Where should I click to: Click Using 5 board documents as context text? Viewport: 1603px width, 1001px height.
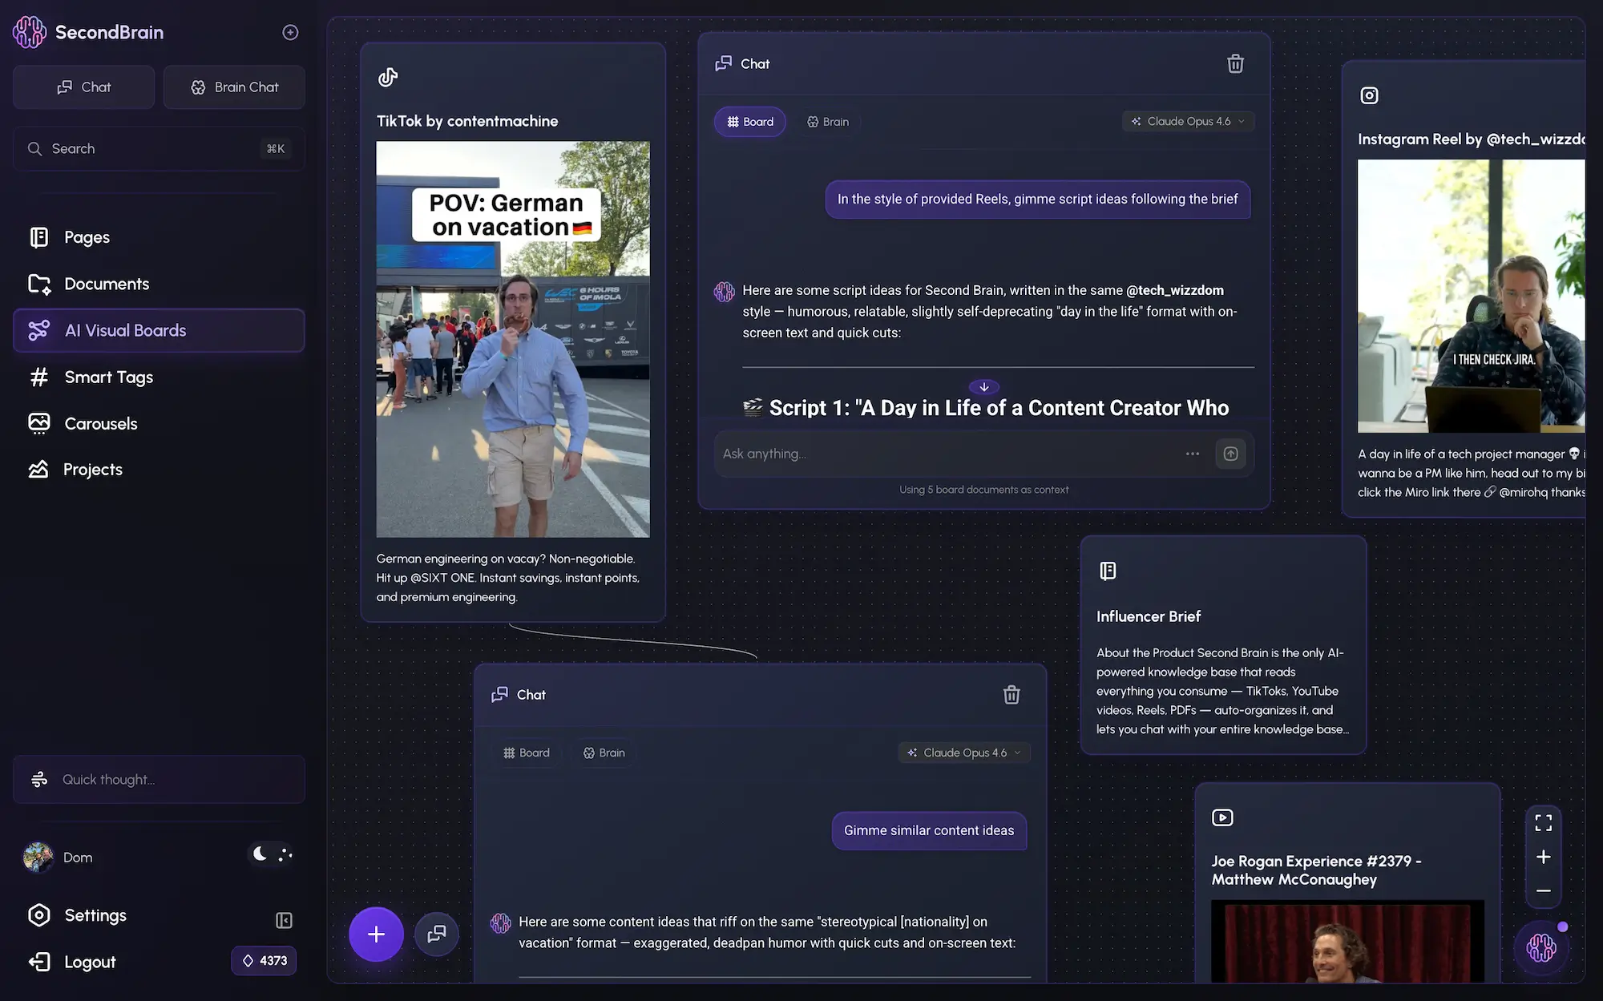tap(984, 490)
